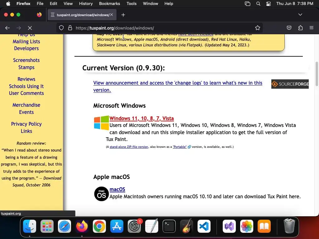Open GarageBand from the Dock
The image size is (319, 239).
click(187, 226)
